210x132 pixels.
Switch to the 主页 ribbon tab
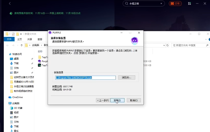pyautogui.click(x=19, y=39)
